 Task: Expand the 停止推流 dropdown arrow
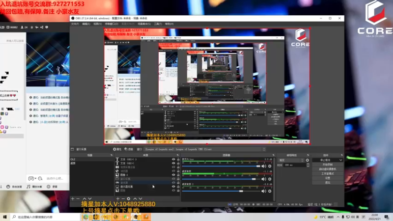[340, 160]
